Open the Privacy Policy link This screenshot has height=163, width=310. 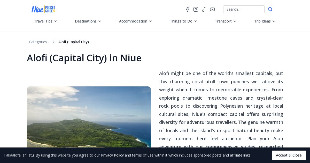(x=112, y=155)
